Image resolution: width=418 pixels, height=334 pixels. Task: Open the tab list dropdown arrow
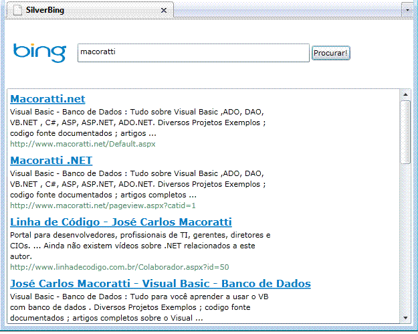[407, 10]
